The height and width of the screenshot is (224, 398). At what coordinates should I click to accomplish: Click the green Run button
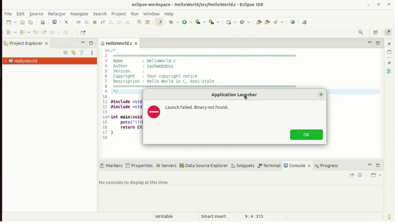pos(184,22)
